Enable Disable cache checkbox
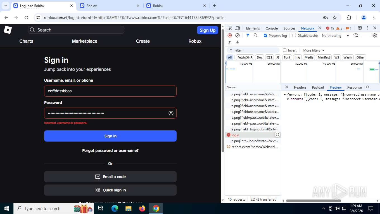The width and height of the screenshot is (380, 214). pyautogui.click(x=294, y=35)
